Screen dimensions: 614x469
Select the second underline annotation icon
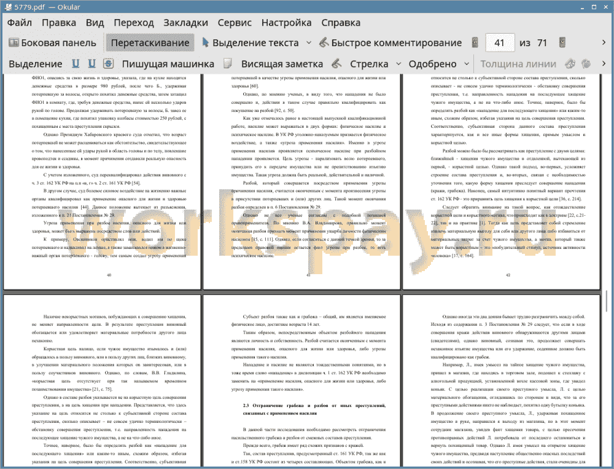tap(91, 63)
